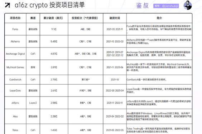Click the profile avatar in the top right
Image resolution: width=202 pixels, height=134 pixels.
coord(188,5)
